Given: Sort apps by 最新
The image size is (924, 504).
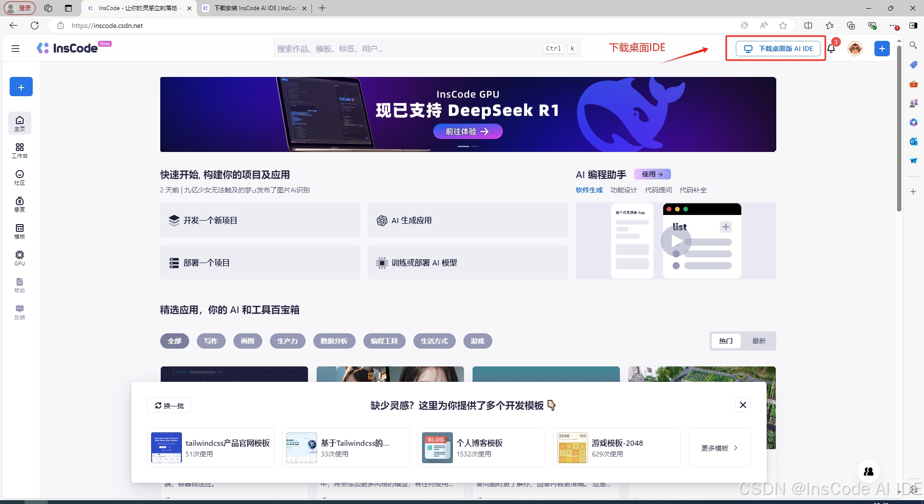Looking at the screenshot, I should [x=759, y=341].
